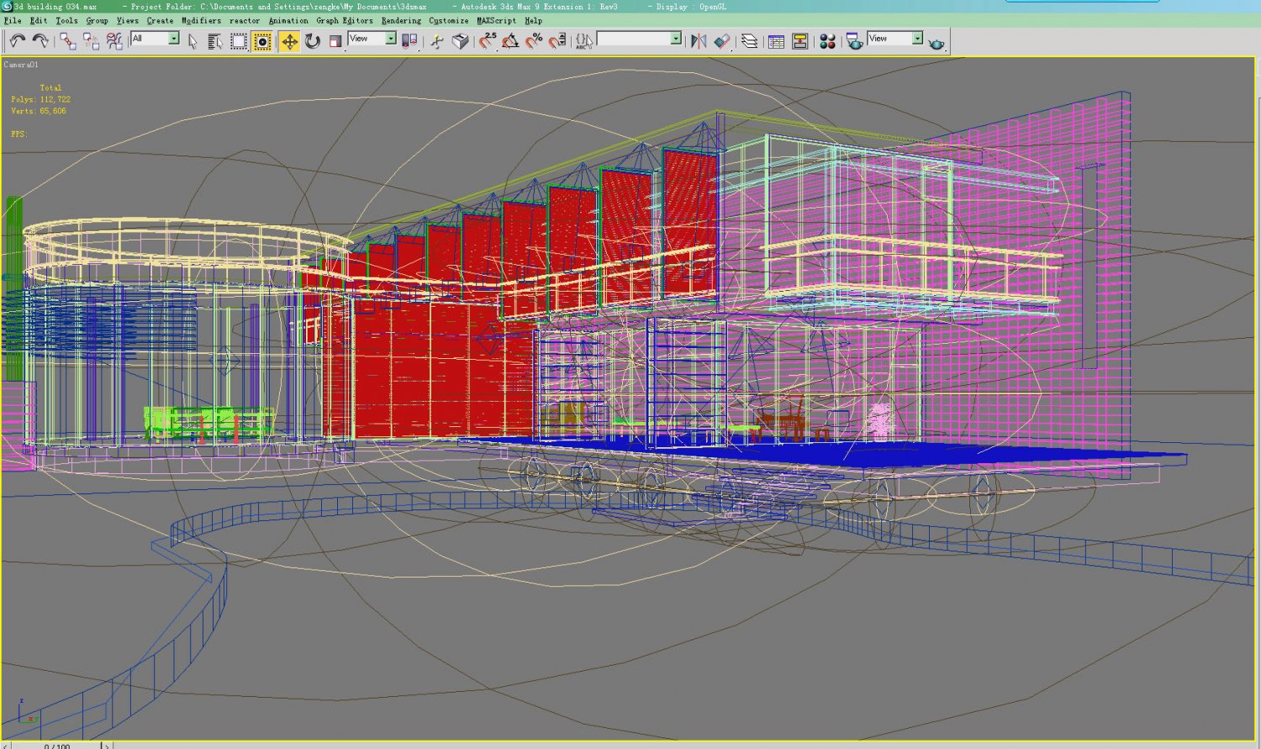Toggle Window/Crossing selection mode
Image resolution: width=1261 pixels, height=749 pixels.
pos(261,40)
